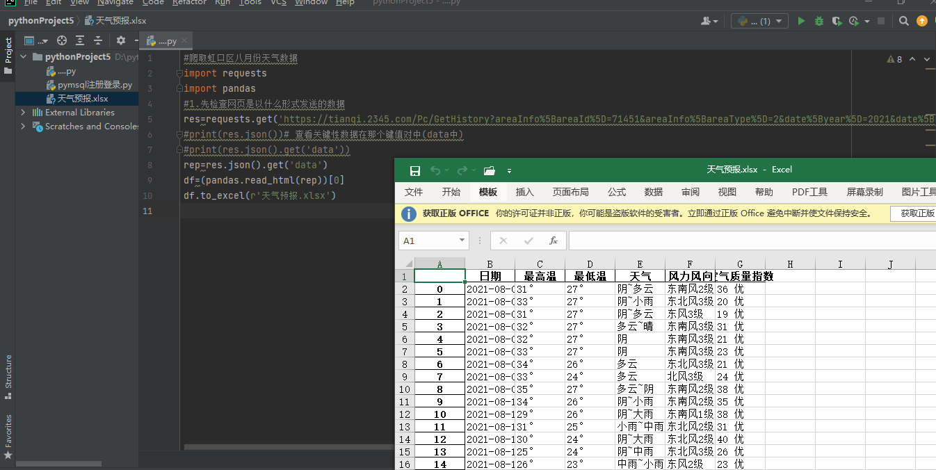Viewport: 936px width, 470px height.
Task: Click the Project panel settings gear
Action: (x=121, y=41)
